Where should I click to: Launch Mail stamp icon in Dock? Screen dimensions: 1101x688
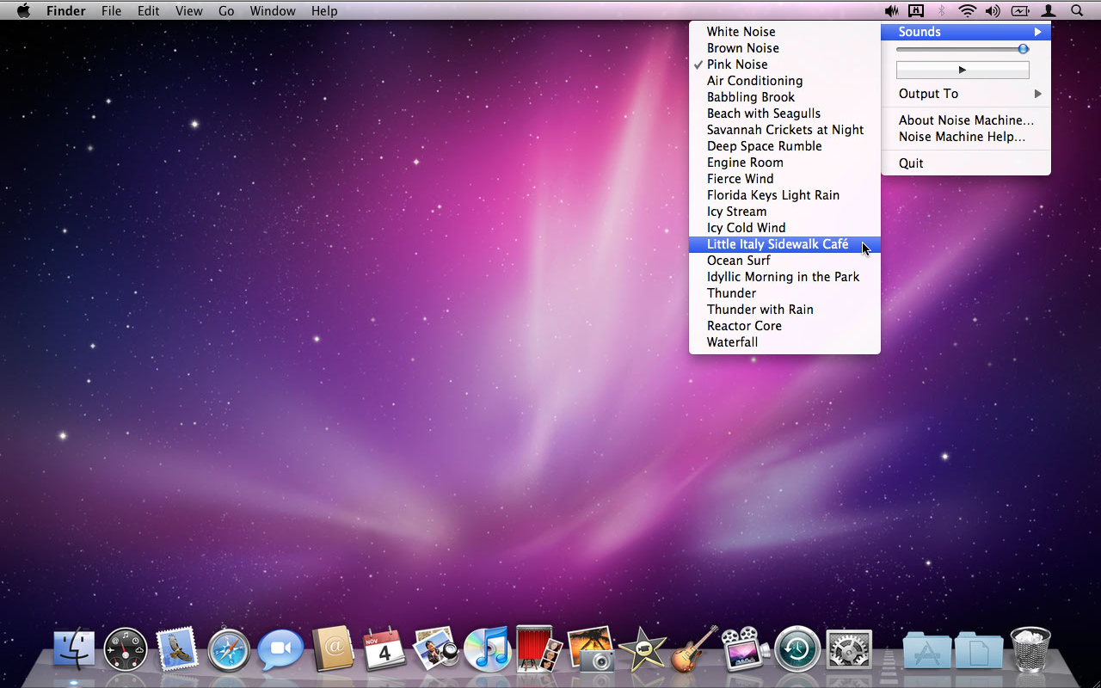[x=177, y=648]
